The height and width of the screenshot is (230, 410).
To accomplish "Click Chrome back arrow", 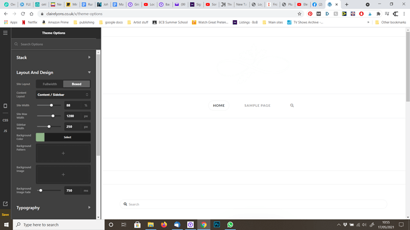I will click(x=6, y=14).
